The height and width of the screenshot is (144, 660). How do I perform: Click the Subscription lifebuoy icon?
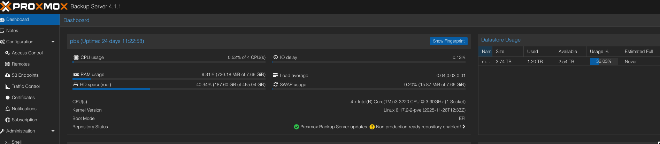(7, 120)
